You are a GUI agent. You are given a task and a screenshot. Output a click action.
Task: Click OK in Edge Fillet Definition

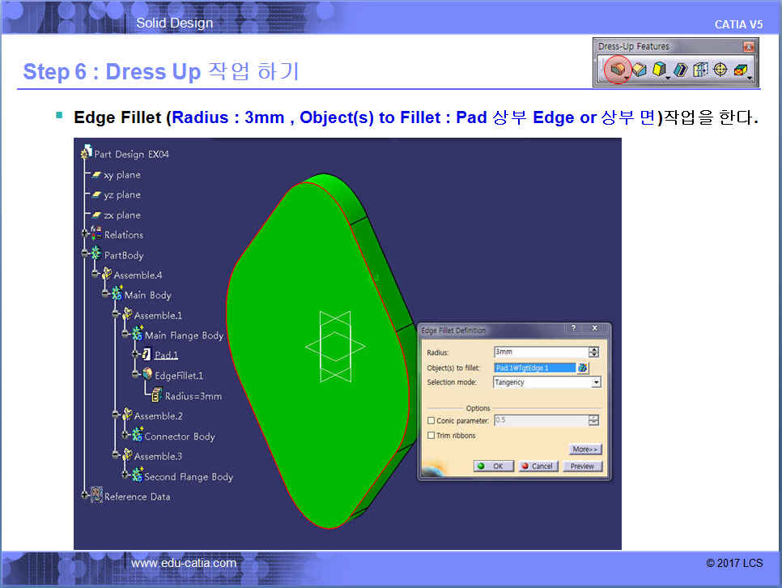tap(491, 467)
